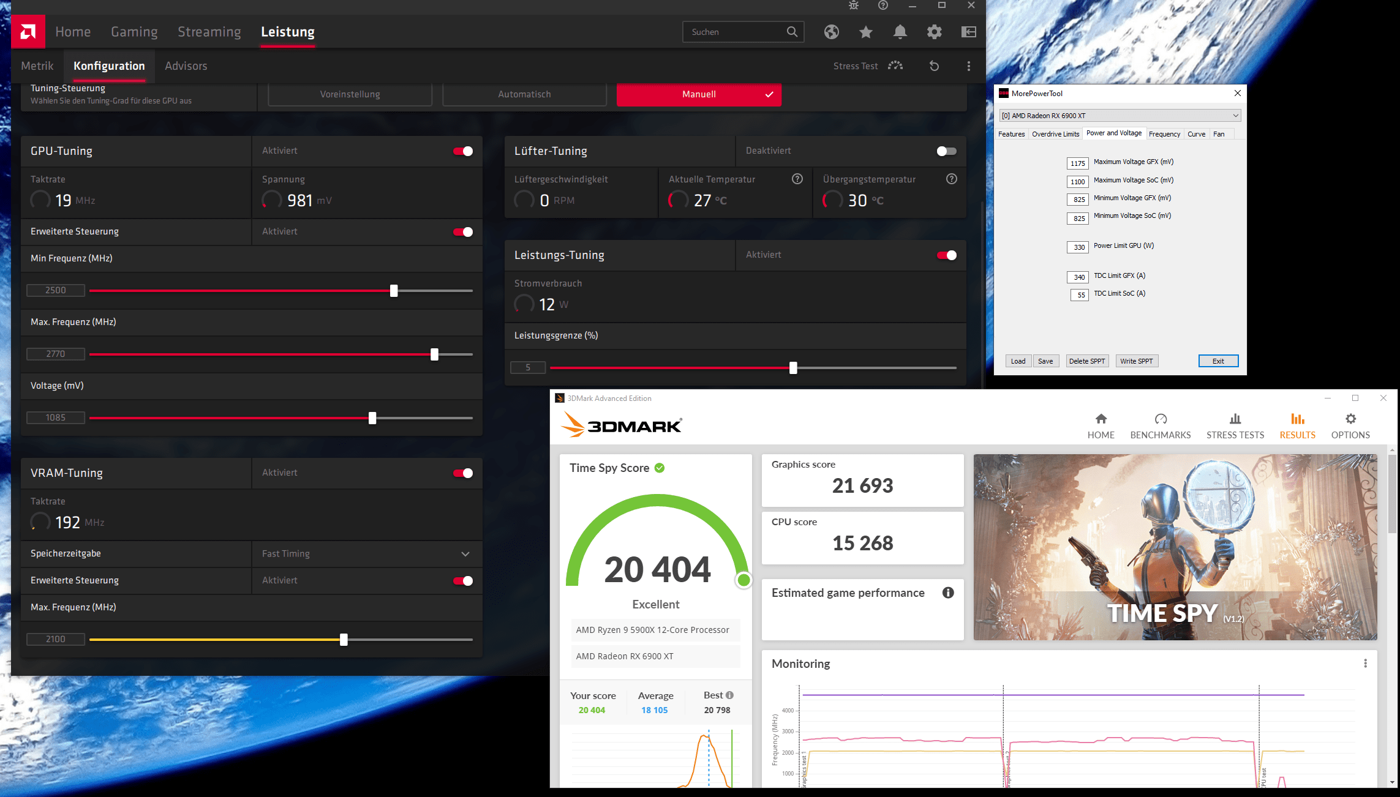Screen dimensions: 1400x797
Task: Click the Write SPPT button
Action: [1136, 361]
